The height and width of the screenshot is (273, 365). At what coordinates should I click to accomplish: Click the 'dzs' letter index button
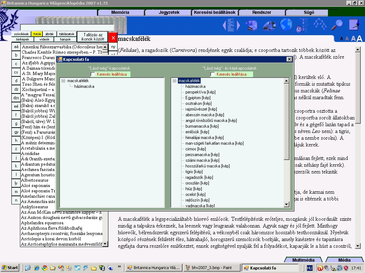[16, 98]
